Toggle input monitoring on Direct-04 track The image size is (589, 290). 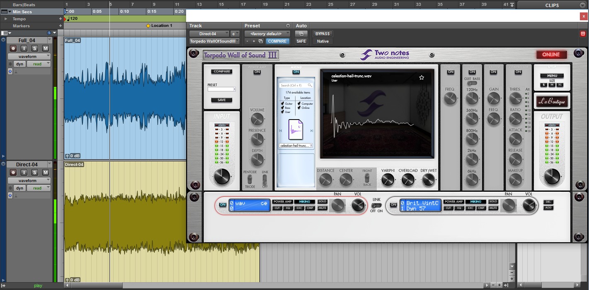pyautogui.click(x=24, y=173)
